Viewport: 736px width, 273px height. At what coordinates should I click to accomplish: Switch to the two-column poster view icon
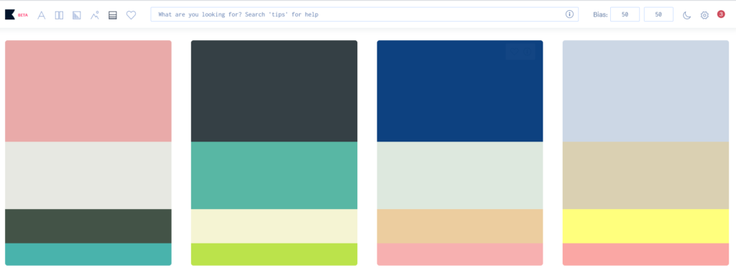pyautogui.click(x=59, y=16)
